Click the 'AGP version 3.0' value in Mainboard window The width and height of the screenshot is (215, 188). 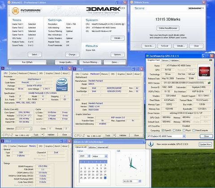[x=118, y=118]
